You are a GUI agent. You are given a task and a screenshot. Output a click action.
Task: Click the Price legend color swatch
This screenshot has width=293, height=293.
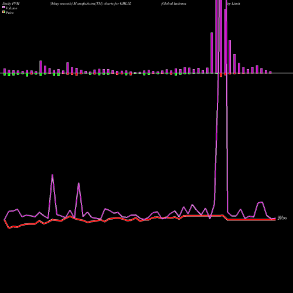click(x=4, y=12)
